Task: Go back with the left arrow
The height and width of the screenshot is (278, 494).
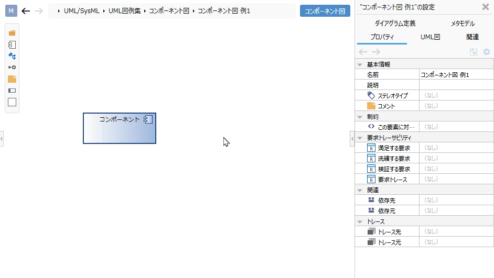Action: pyautogui.click(x=26, y=11)
